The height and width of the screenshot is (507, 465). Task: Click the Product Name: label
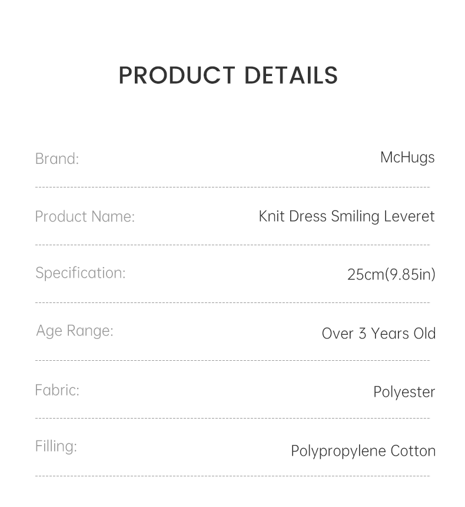click(x=85, y=216)
